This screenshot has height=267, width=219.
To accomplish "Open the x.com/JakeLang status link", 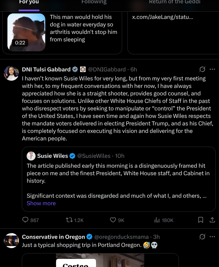I will tap(162, 17).
